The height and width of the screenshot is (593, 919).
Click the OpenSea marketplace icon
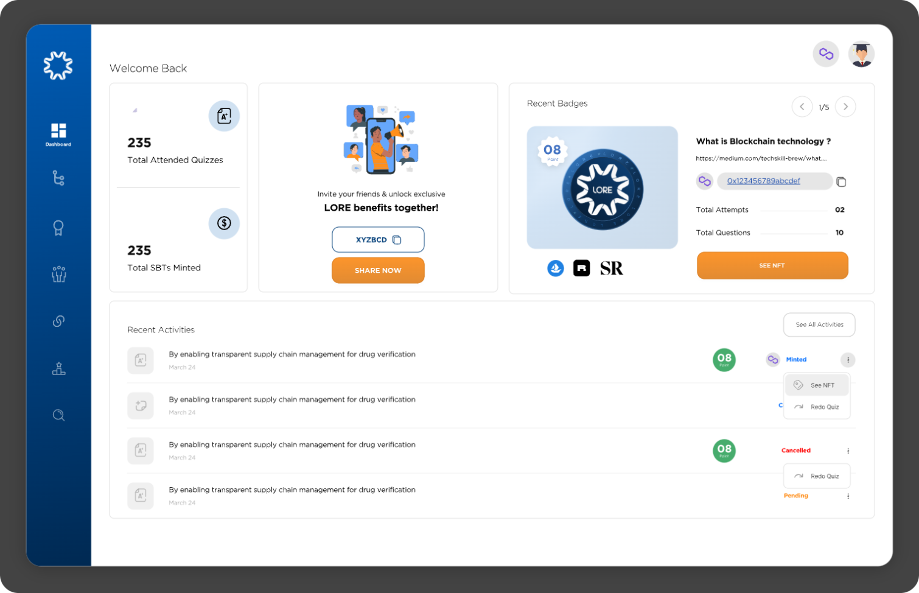pos(555,268)
